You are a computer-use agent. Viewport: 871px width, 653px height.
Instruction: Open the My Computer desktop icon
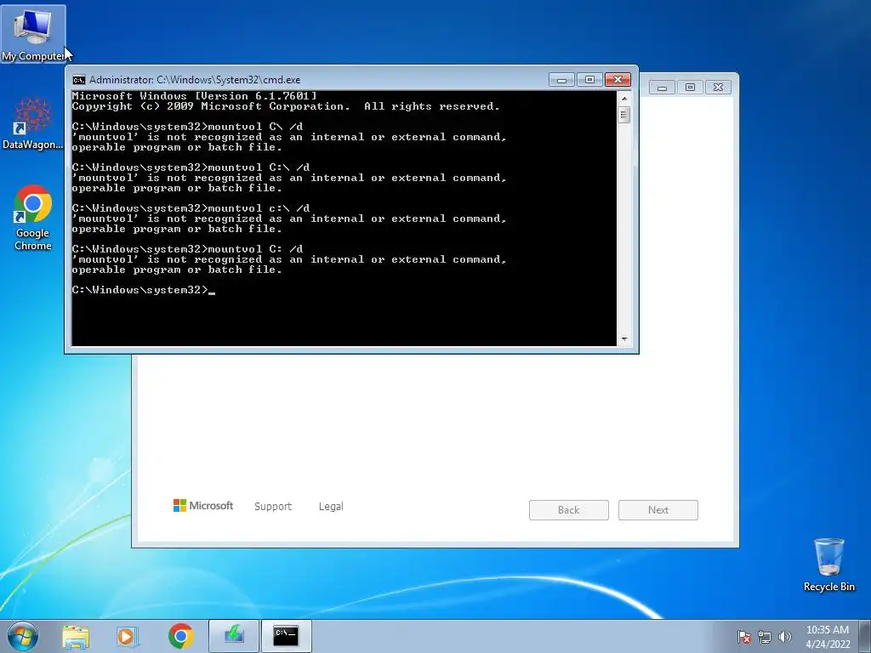[x=33, y=34]
